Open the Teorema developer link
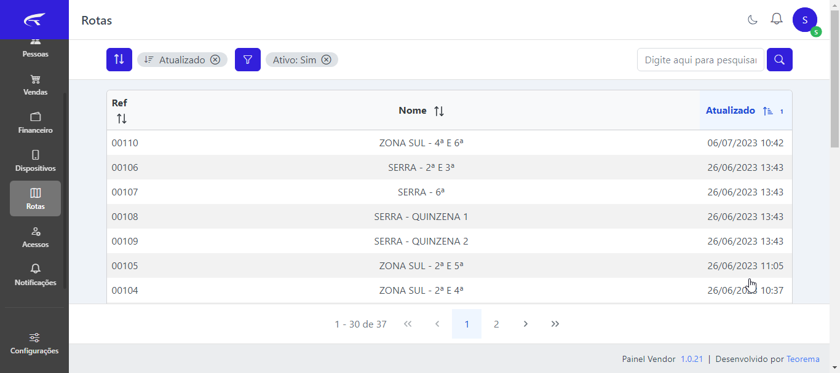Viewport: 840px width, 373px height. pos(803,359)
